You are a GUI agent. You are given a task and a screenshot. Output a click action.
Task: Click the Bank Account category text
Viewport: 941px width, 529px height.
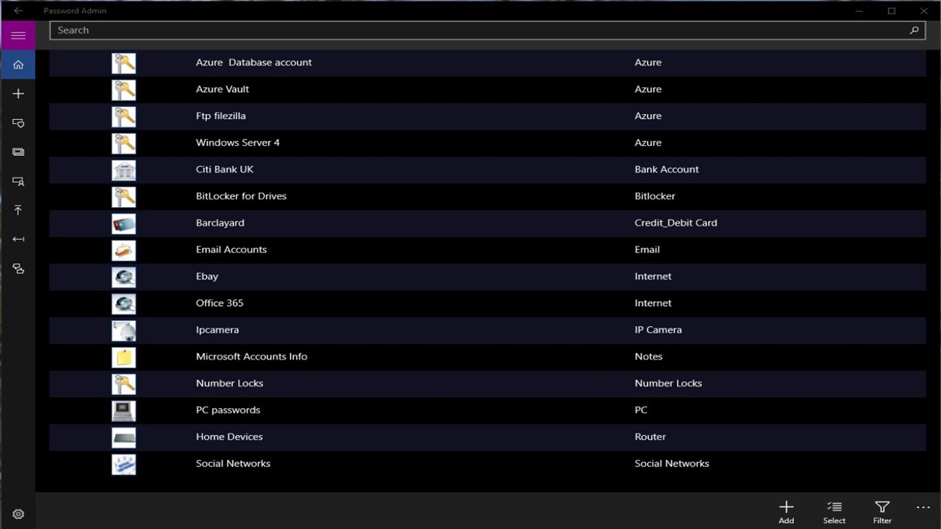(x=667, y=169)
